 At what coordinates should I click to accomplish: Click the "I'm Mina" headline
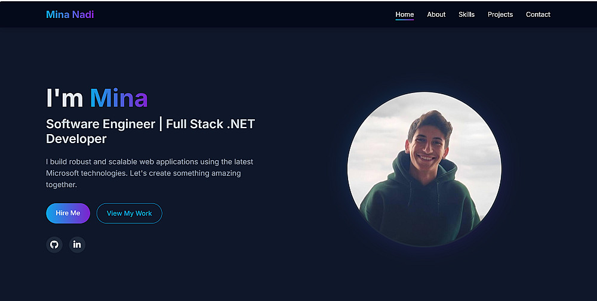click(x=97, y=98)
